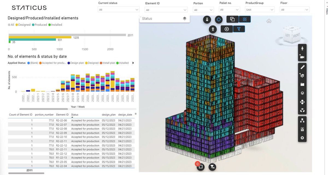Expand the Floor filter dropdown
Screen dimensions: 328x175
(x=294, y=9)
